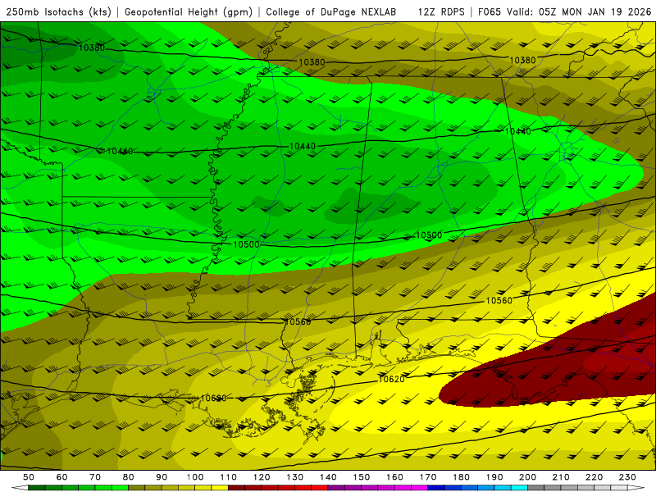Click the colorbar value 180
This screenshot has width=656, height=492.
pos(461,477)
